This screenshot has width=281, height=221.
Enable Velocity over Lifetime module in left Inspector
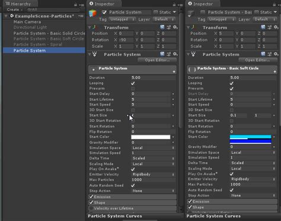[x=91, y=208]
